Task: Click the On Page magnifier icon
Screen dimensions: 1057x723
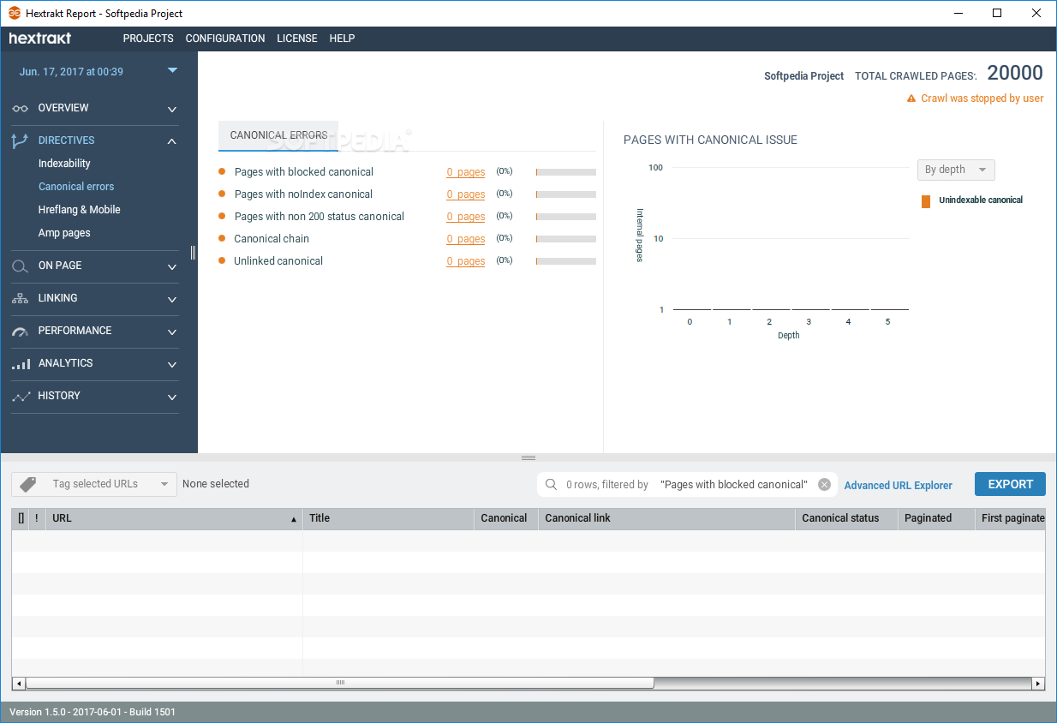Action: 21,266
